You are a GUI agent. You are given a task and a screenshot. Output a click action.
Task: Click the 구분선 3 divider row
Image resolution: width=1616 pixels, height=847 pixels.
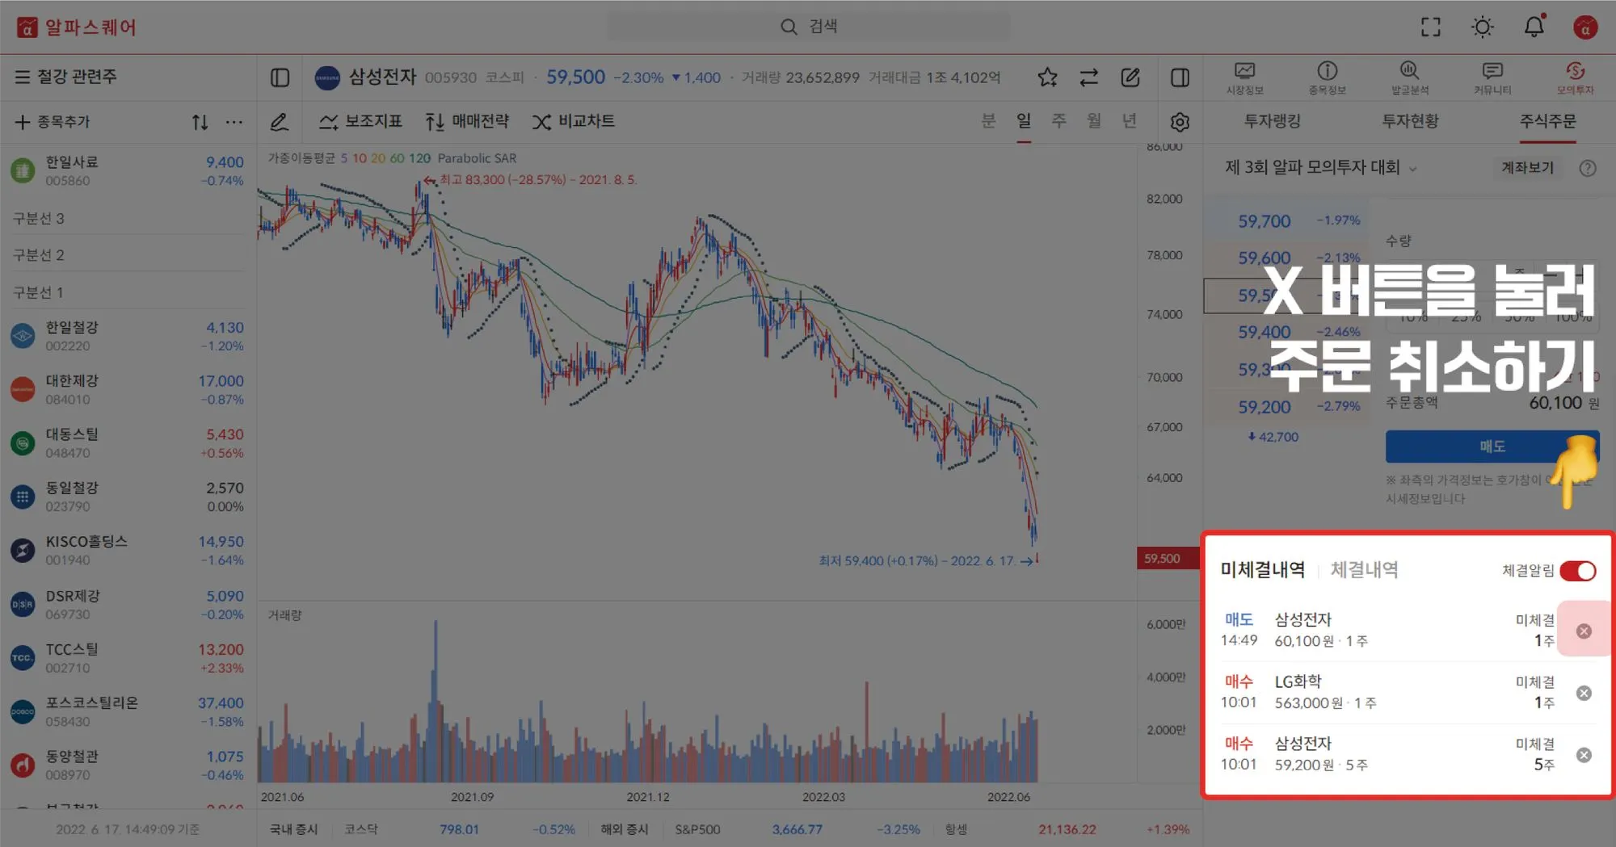[x=128, y=218]
